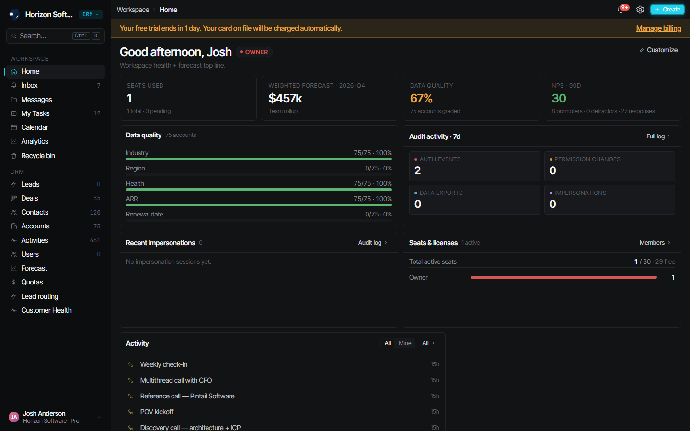Click the Quotas dollar icon
This screenshot has width=690, height=431.
point(14,282)
